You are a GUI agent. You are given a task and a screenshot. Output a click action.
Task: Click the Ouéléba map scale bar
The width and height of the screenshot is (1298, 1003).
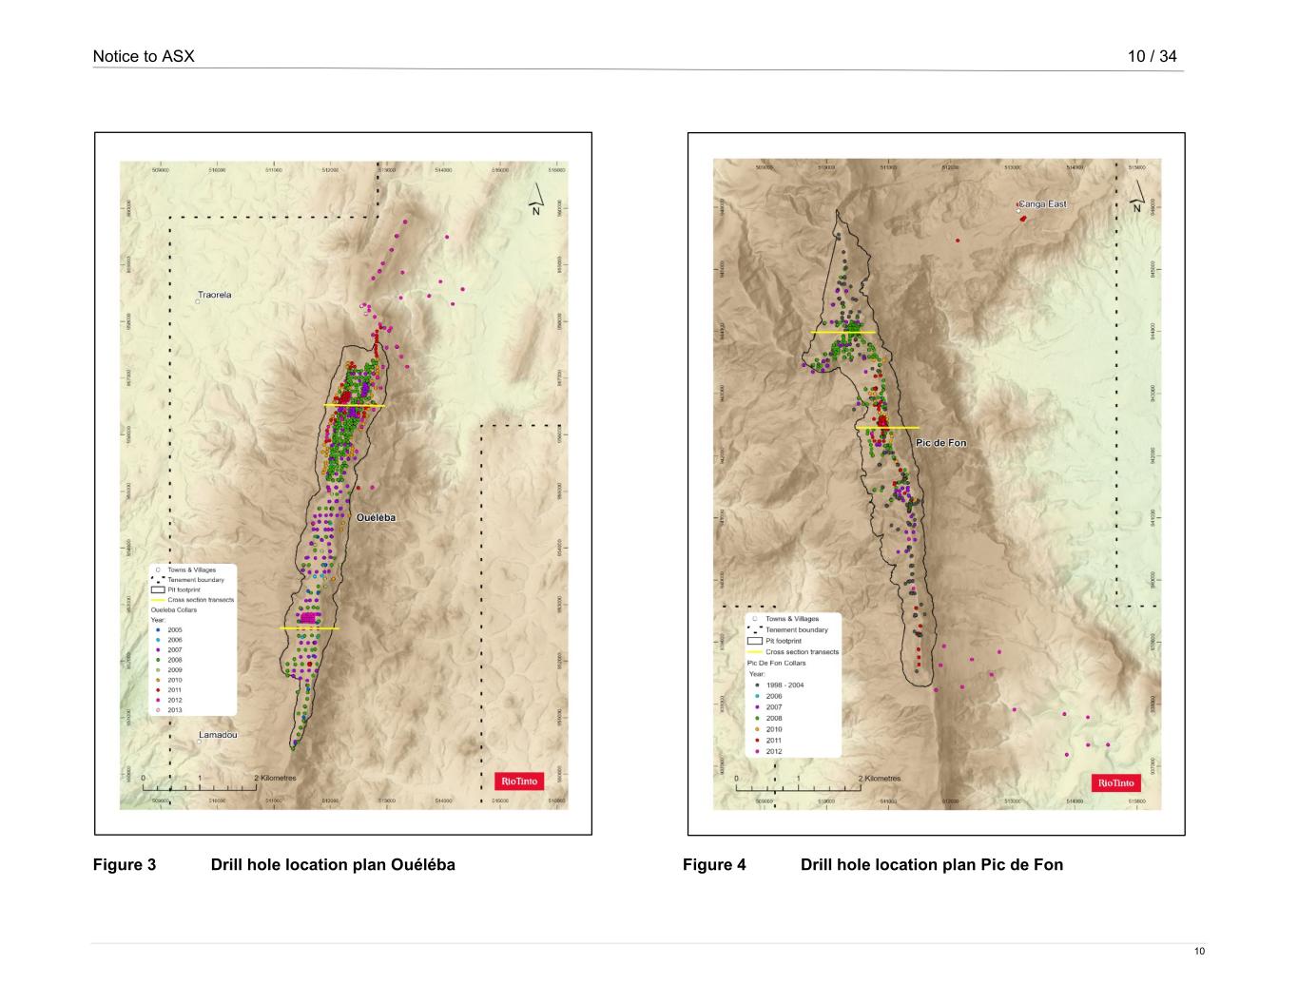pyautogui.click(x=200, y=786)
